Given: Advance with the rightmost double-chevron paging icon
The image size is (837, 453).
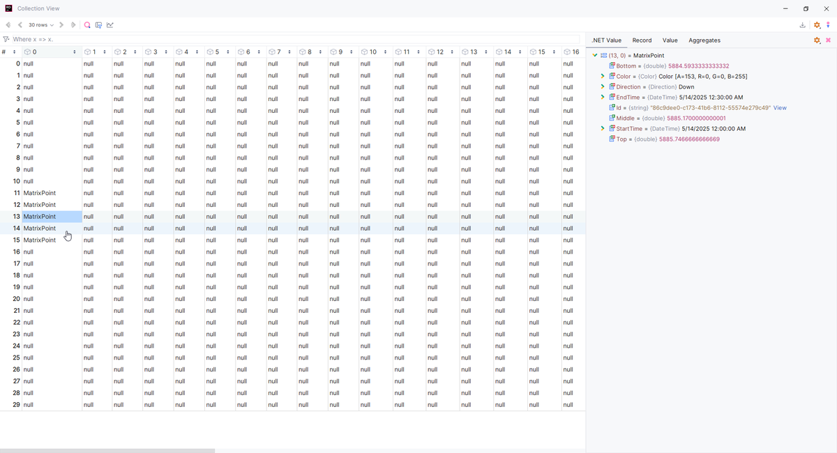Looking at the screenshot, I should pos(73,24).
